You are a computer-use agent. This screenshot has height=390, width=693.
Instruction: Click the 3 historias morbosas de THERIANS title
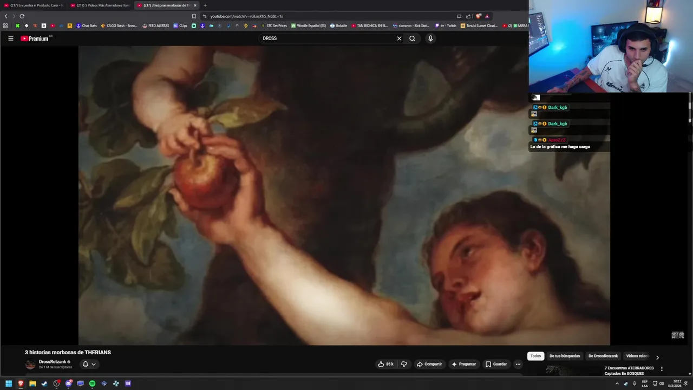click(68, 352)
